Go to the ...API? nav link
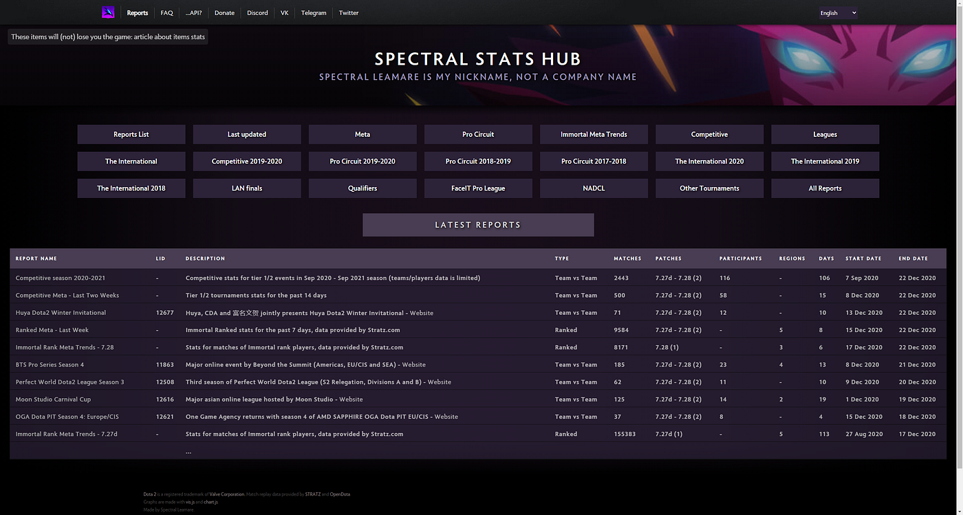 (x=195, y=13)
